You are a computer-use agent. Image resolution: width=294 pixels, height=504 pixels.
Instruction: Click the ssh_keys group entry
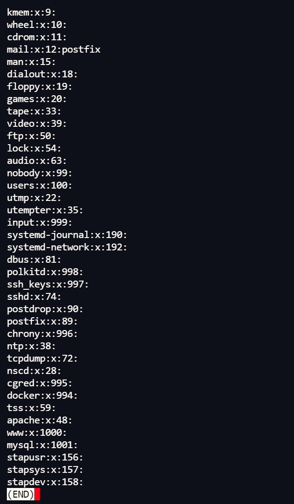(48, 284)
